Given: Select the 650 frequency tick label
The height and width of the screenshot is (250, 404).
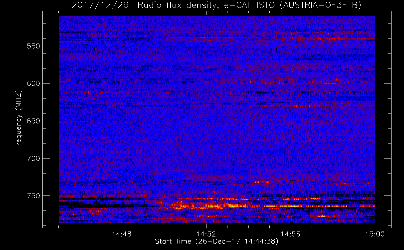Looking at the screenshot, I should pyautogui.click(x=33, y=121).
